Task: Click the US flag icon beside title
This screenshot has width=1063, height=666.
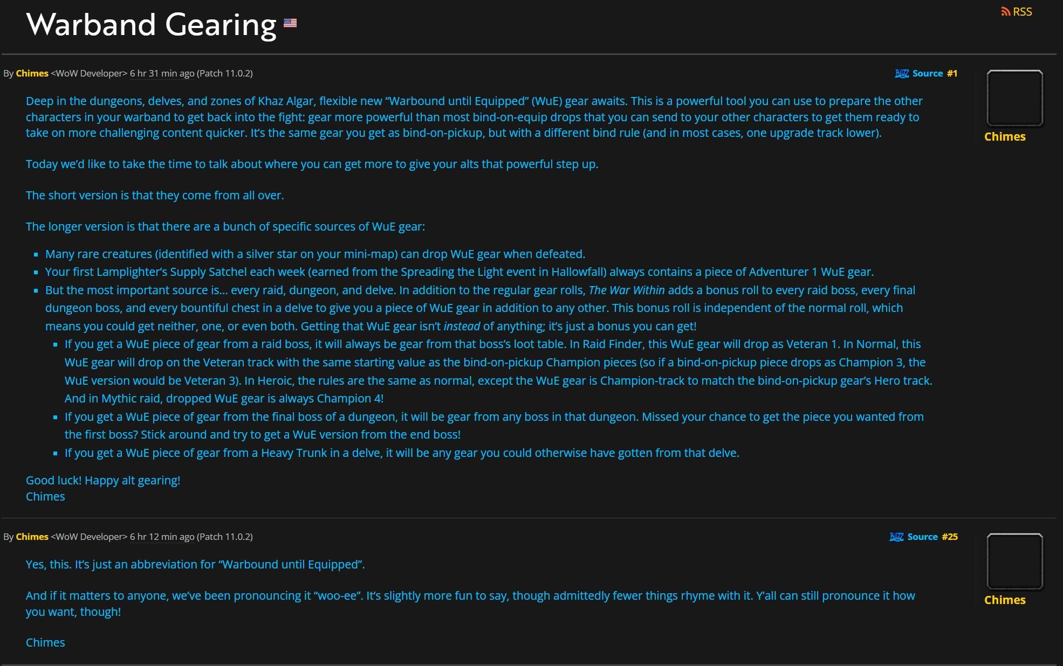Action: click(290, 23)
